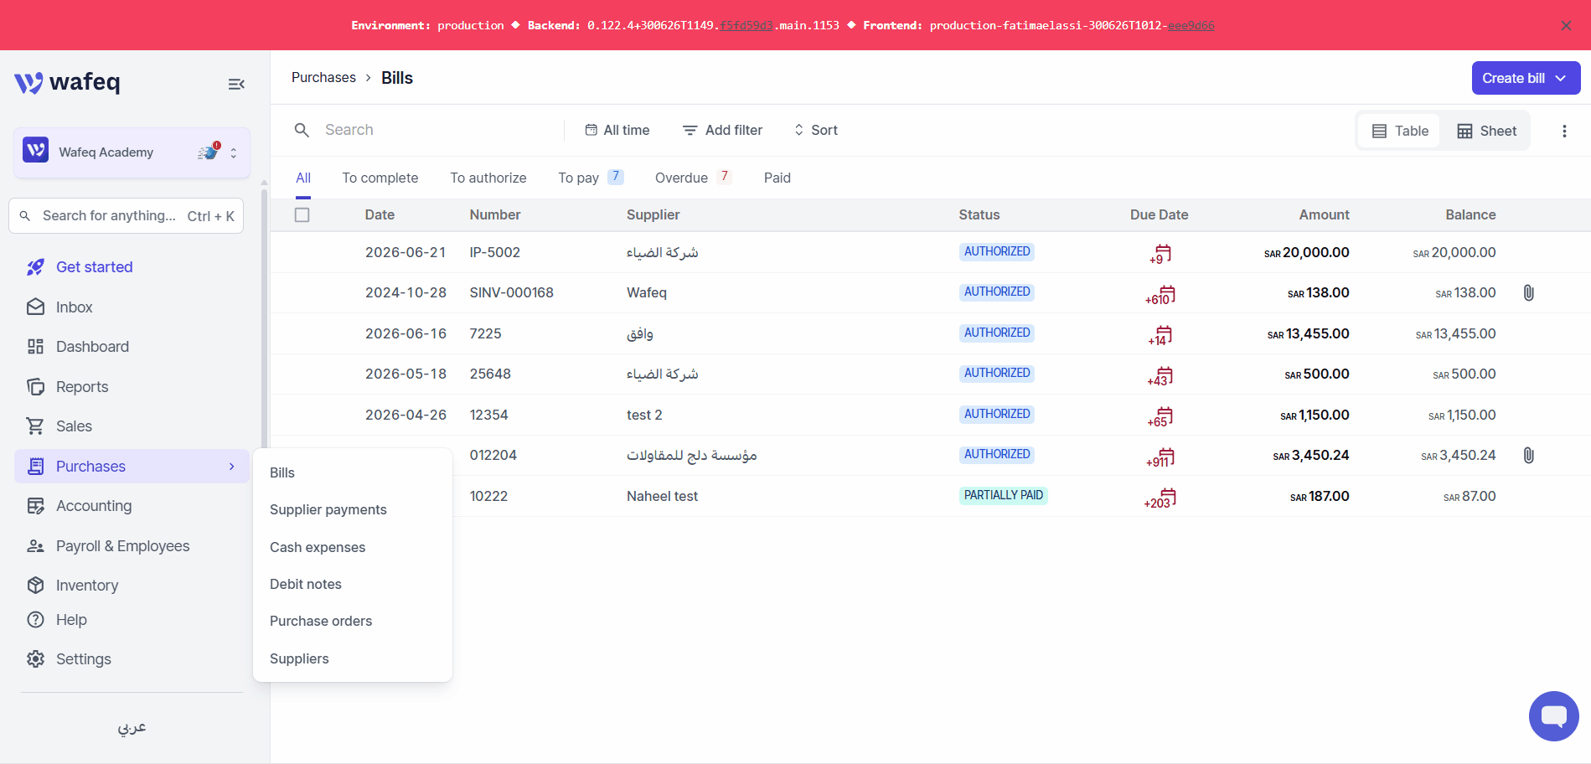
Task: Switch to the Overdue tab
Action: click(693, 178)
